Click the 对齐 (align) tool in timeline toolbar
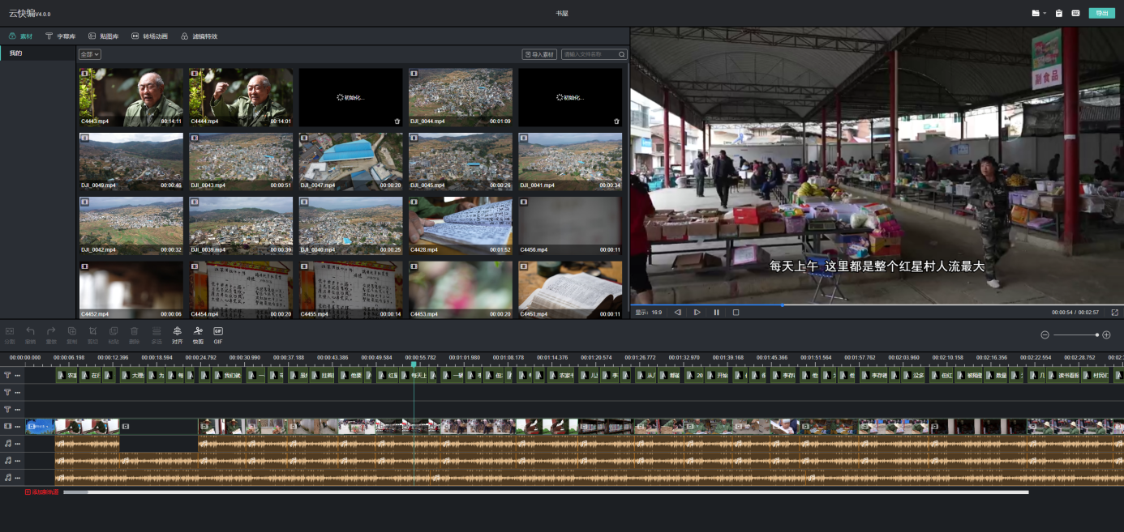 (x=177, y=334)
